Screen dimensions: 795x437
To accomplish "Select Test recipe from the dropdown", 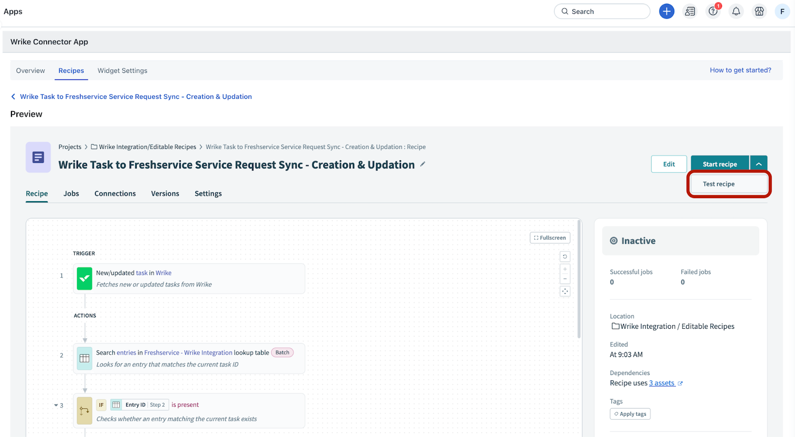I will [728, 184].
